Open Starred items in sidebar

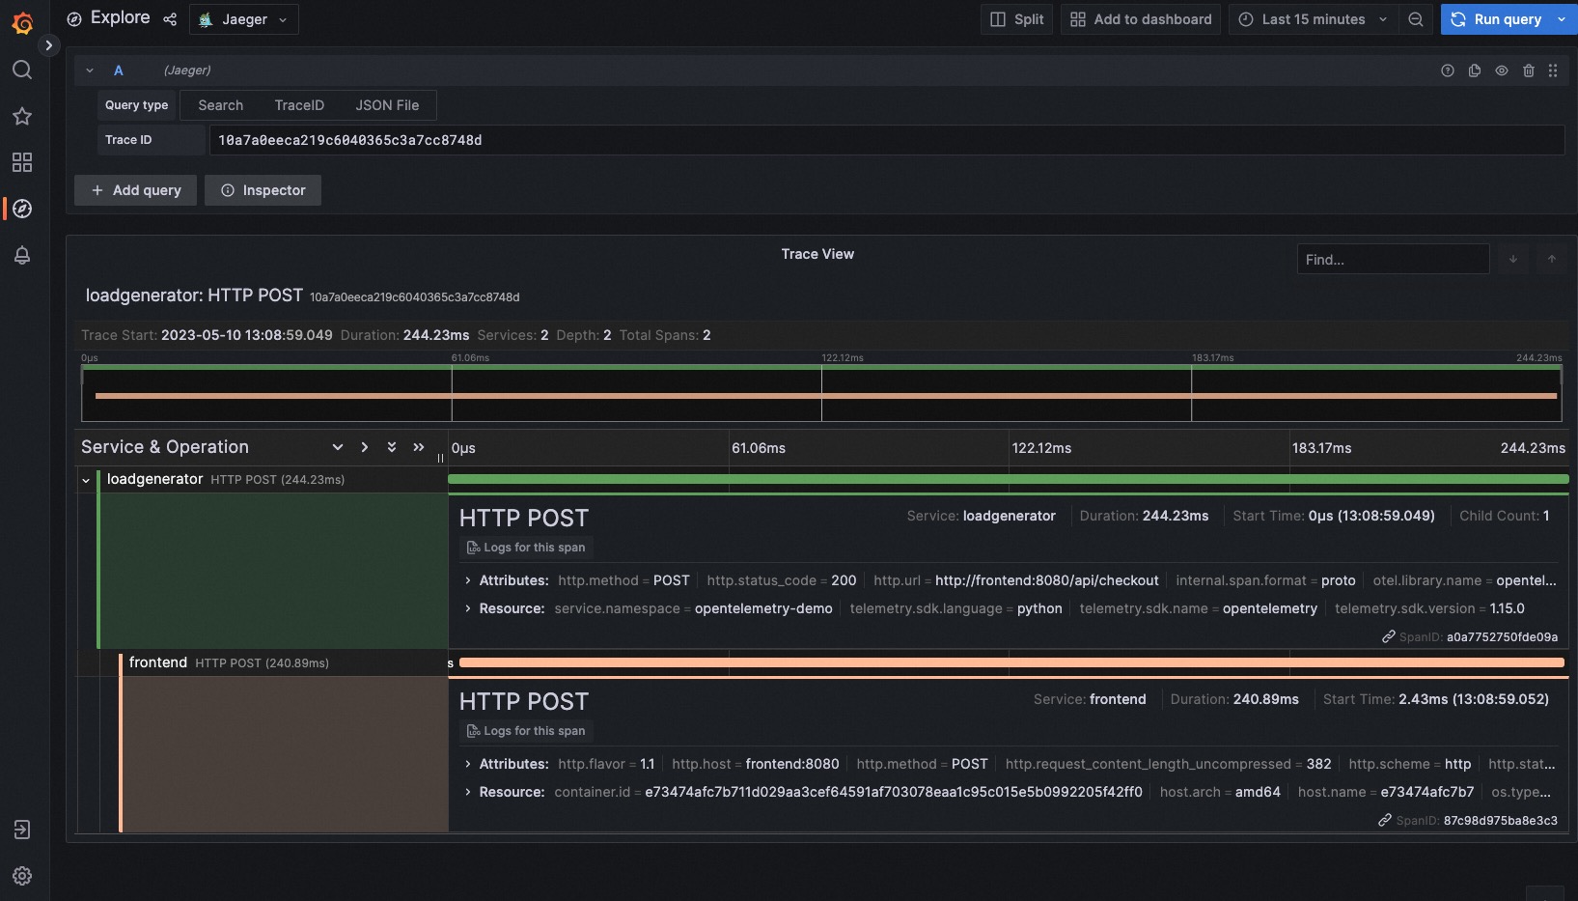22,116
